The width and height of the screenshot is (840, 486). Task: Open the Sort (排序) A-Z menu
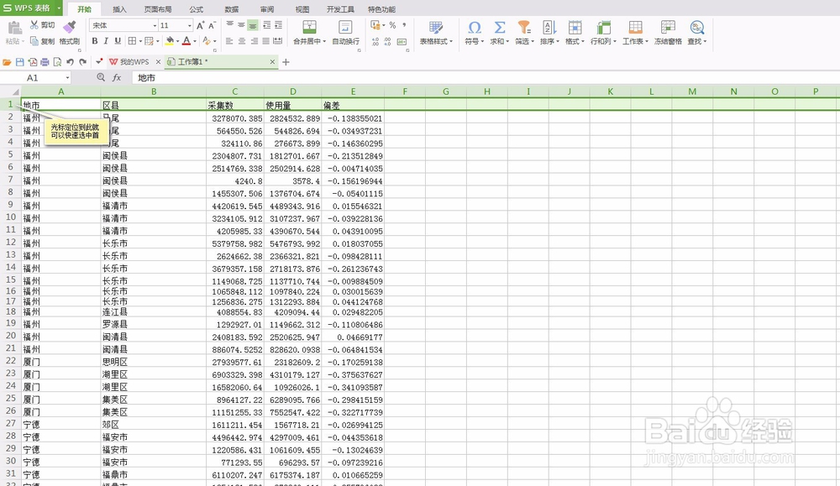(549, 33)
